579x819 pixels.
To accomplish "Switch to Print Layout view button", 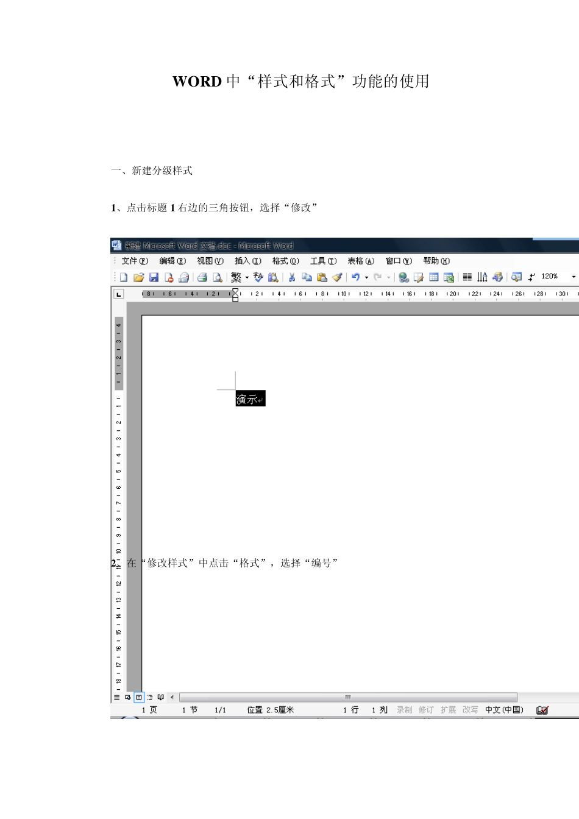I will point(139,697).
